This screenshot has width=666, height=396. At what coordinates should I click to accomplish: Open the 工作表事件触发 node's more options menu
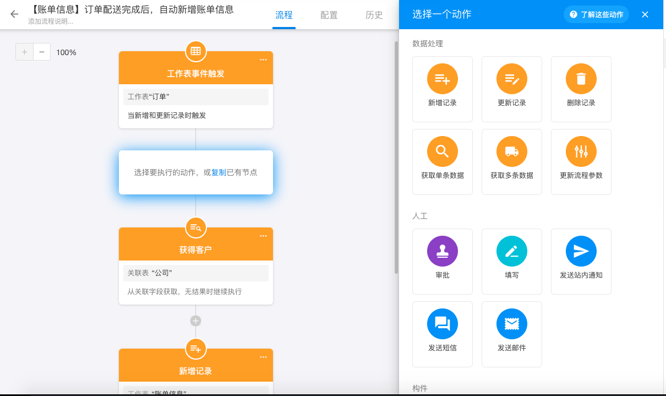[x=263, y=59]
